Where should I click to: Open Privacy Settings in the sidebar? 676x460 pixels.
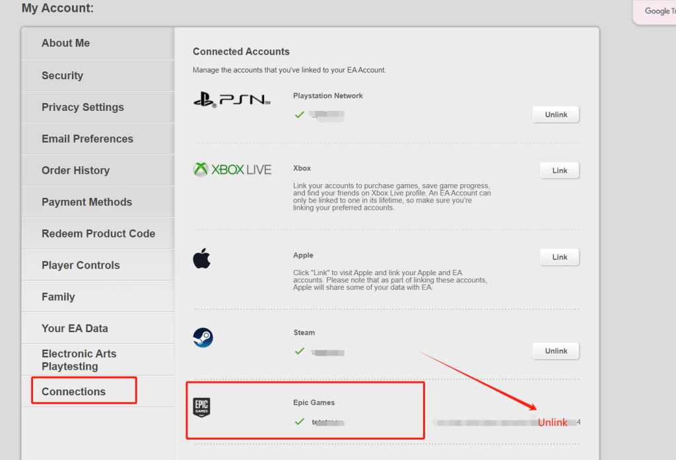(98, 107)
